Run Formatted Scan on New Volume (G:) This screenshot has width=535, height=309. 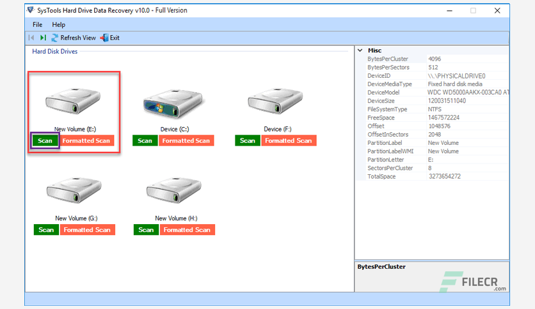pyautogui.click(x=87, y=230)
